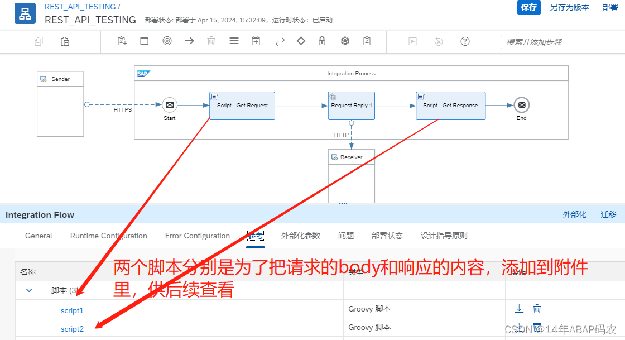The image size is (625, 340).
Task: Delete script2 using its trash icon
Action: (x=536, y=328)
